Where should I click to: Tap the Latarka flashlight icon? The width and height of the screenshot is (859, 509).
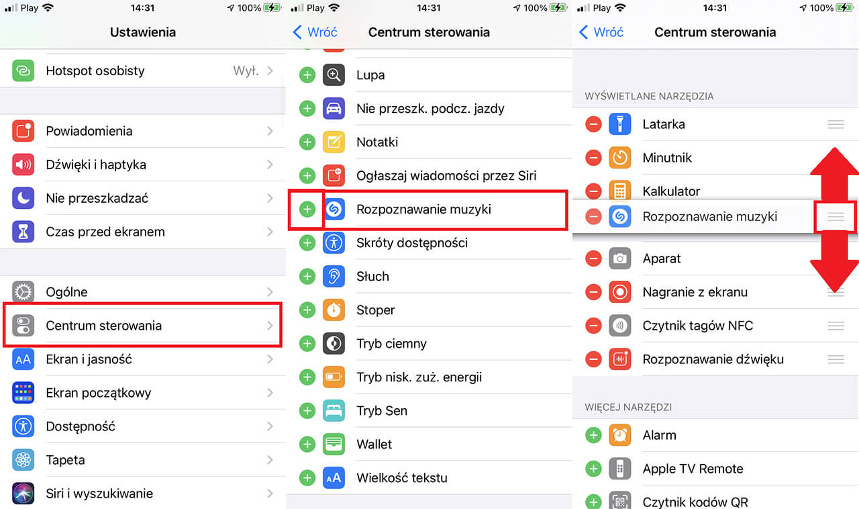pos(620,124)
